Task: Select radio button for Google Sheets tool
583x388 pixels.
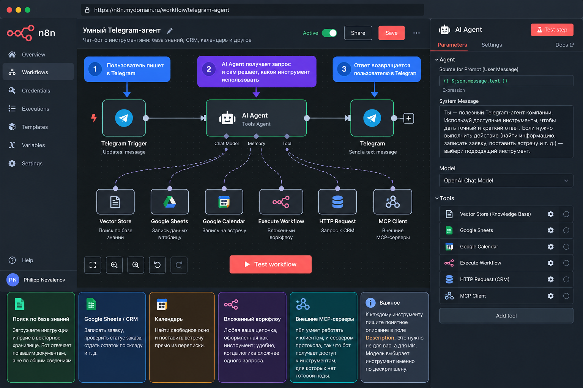Action: click(566, 230)
